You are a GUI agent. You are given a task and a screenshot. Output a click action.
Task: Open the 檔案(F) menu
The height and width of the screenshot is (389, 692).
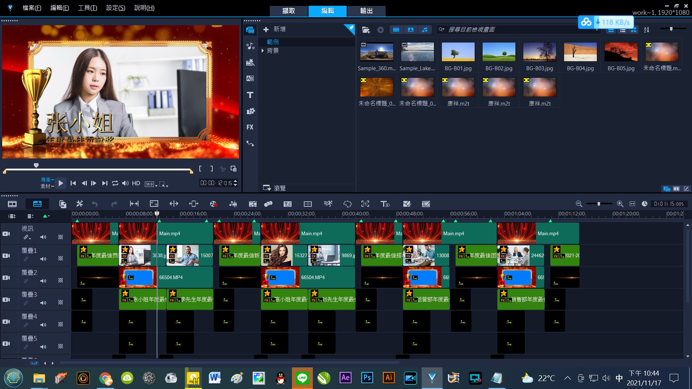pos(32,8)
